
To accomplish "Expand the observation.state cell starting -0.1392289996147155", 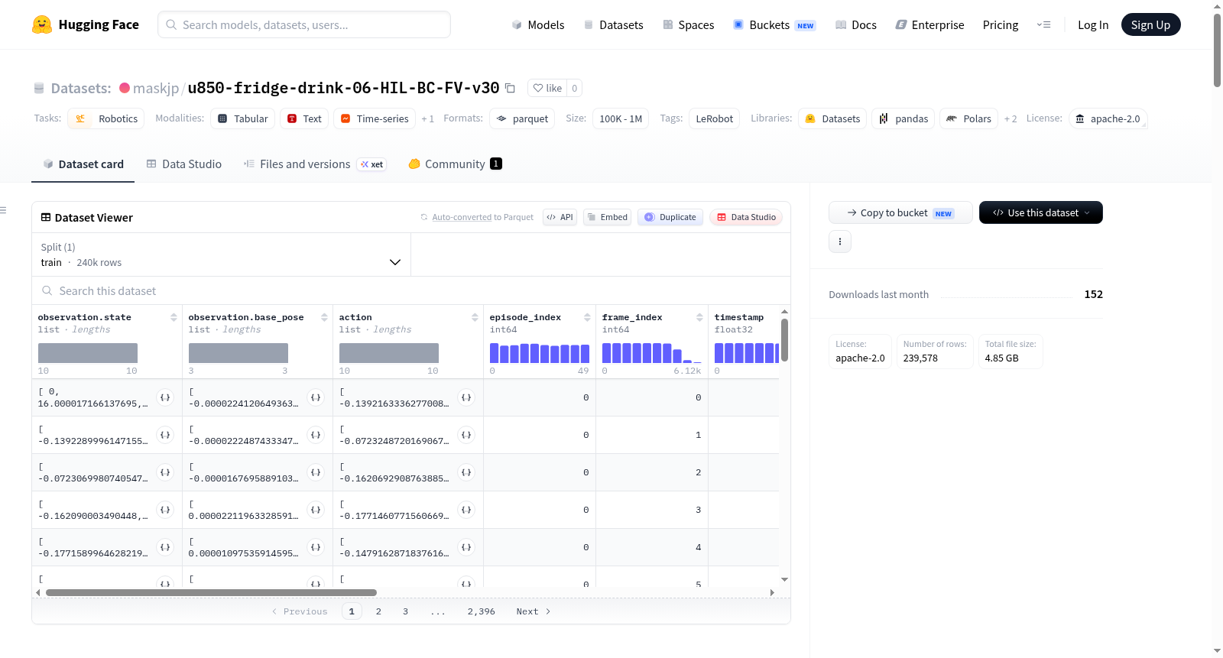I will pos(165,435).
